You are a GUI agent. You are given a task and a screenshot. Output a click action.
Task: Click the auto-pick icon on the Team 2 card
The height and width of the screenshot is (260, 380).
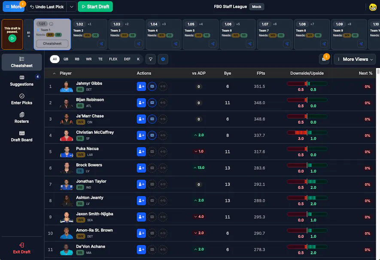click(101, 44)
